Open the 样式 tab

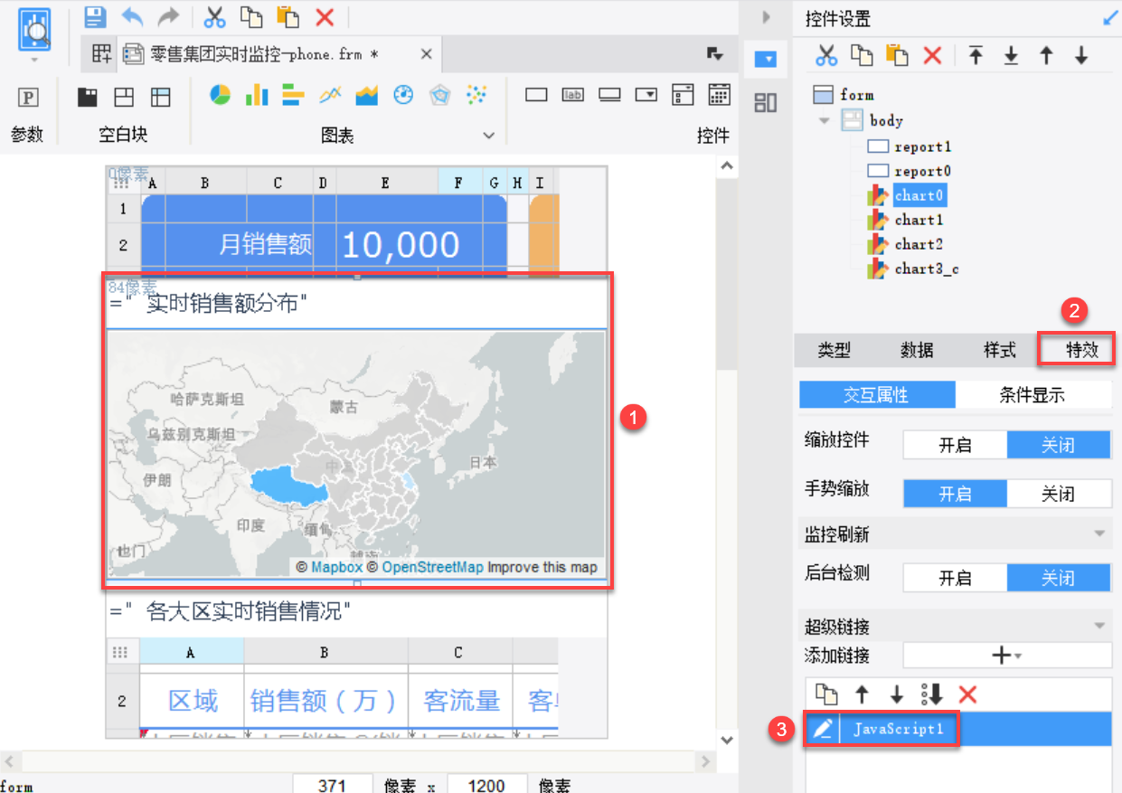999,350
